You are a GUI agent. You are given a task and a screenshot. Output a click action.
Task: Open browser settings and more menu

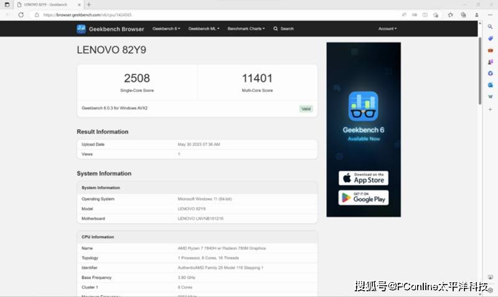490,15
